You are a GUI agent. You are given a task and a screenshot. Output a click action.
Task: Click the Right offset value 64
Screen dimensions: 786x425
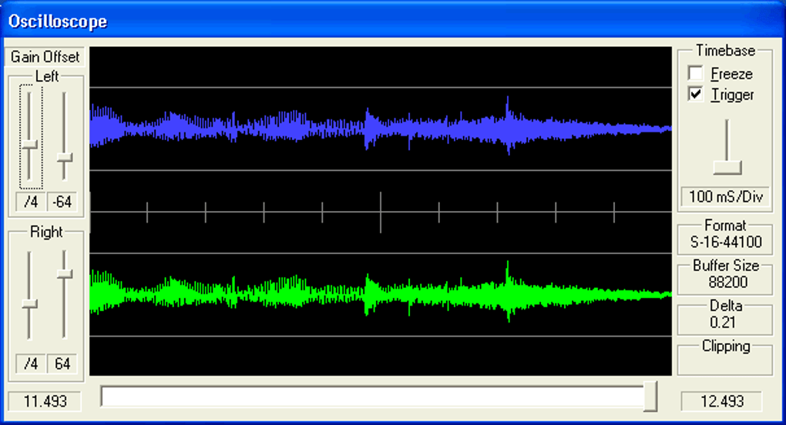click(x=62, y=363)
